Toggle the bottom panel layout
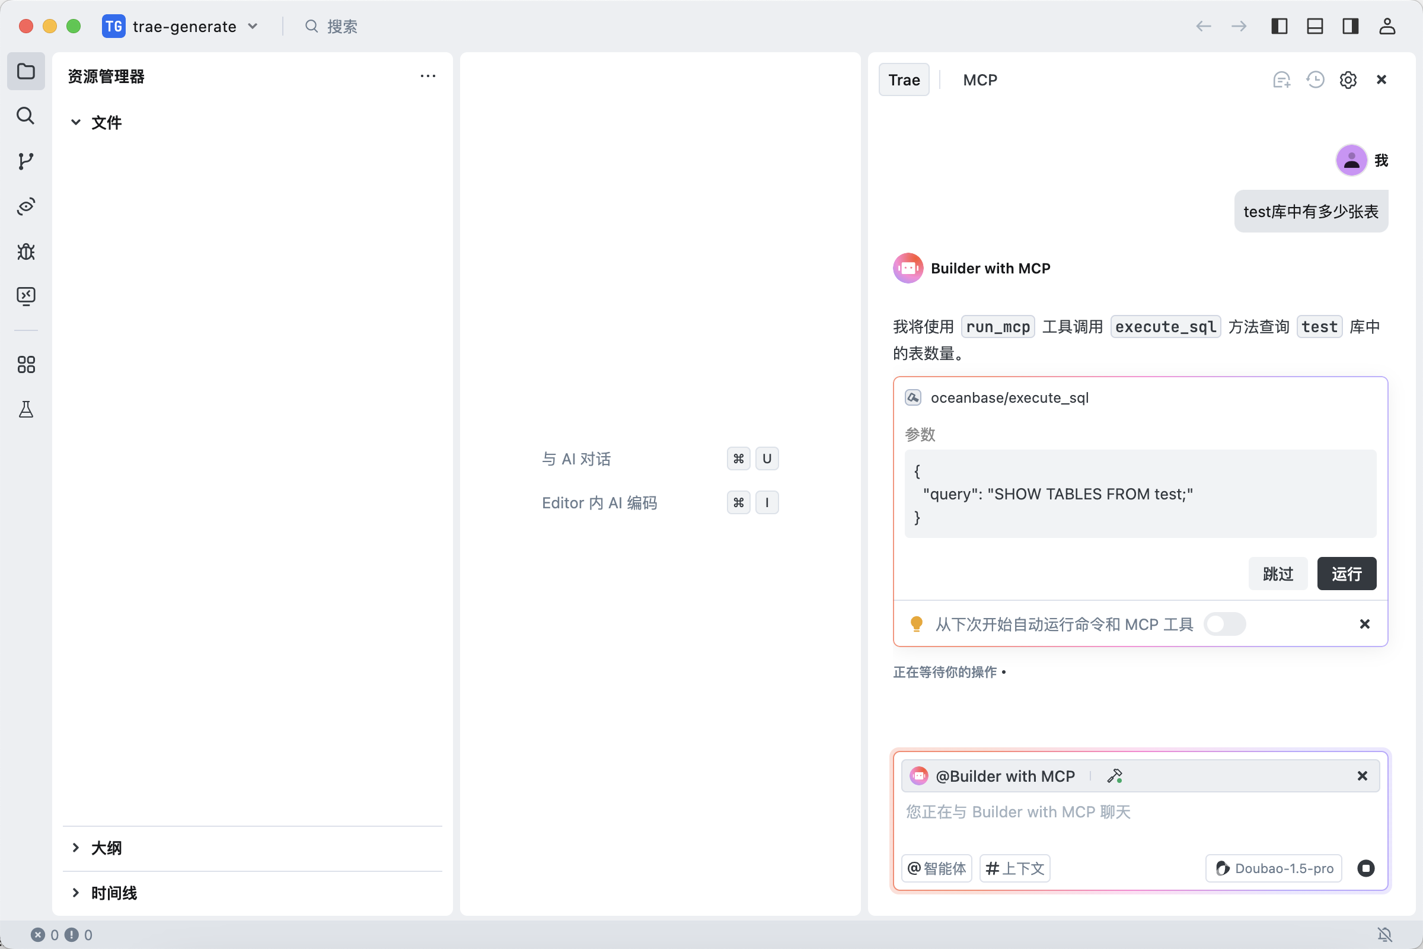Screen dimensions: 1423x949 (1314, 26)
